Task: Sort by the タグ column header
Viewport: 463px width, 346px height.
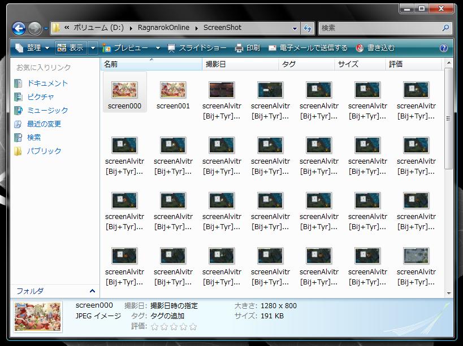Action: pyautogui.click(x=306, y=64)
